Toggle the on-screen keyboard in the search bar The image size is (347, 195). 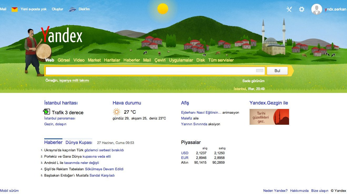click(260, 71)
